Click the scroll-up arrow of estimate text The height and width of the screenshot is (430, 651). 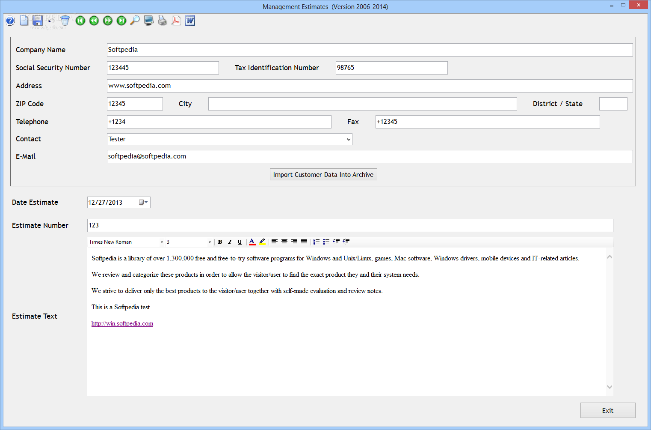tap(610, 257)
